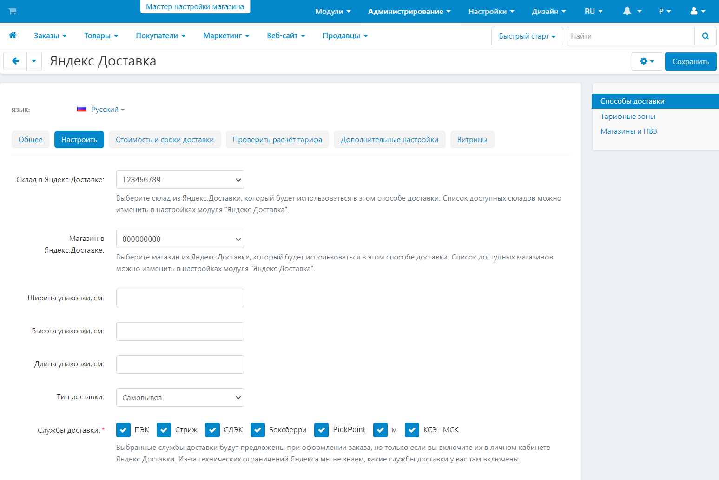Switch to the Стоимость и сроки доставки tab

(x=165, y=140)
